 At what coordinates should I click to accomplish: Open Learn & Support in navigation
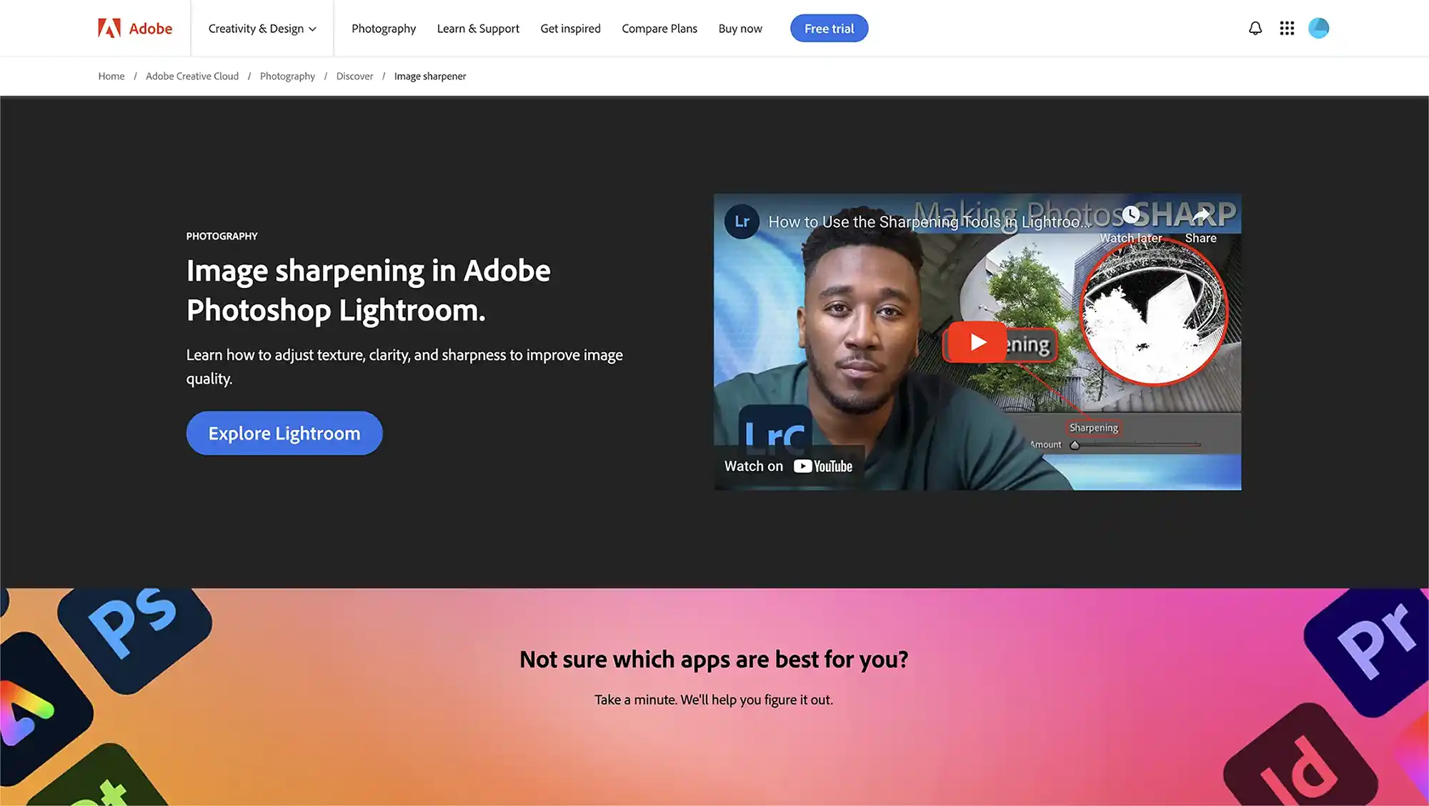coord(478,29)
